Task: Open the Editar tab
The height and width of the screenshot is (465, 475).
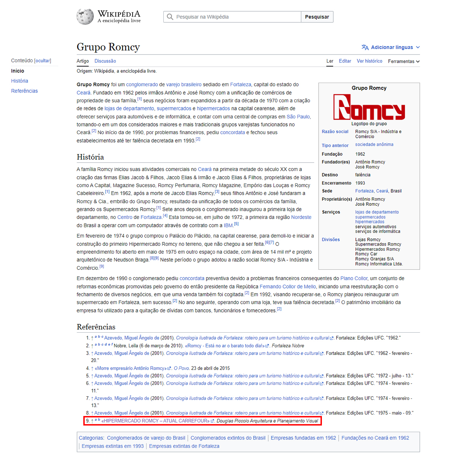Action: coord(345,61)
